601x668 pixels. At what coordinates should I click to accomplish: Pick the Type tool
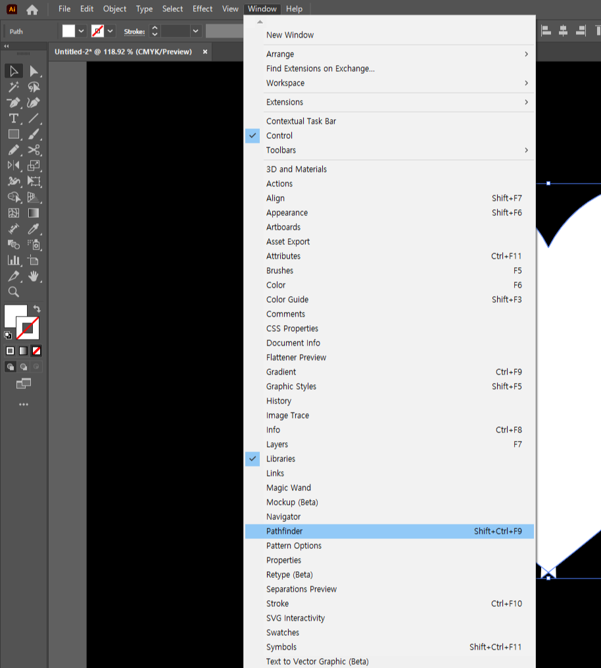point(14,118)
